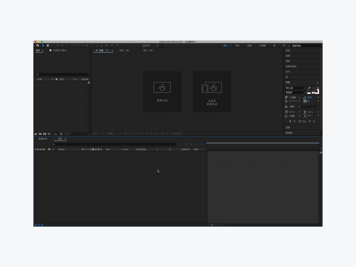The width and height of the screenshot is (356, 267).
Task: Go to the Home screen icon
Action: point(38,45)
